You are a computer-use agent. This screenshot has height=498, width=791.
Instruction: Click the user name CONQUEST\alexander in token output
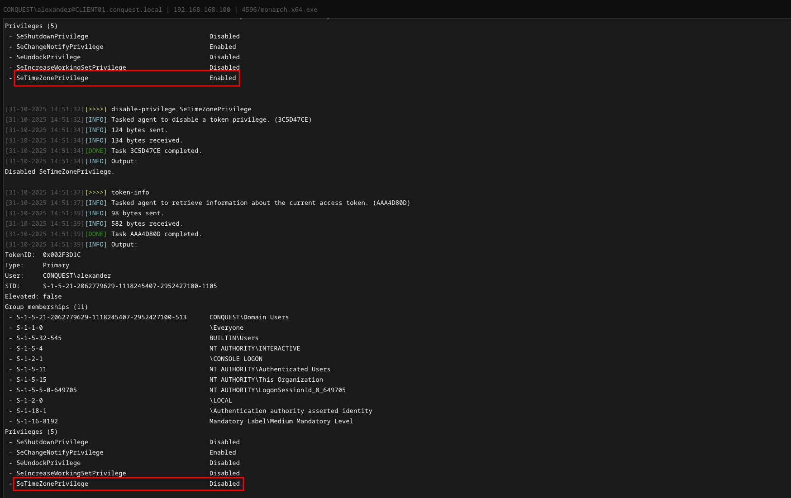(76, 275)
